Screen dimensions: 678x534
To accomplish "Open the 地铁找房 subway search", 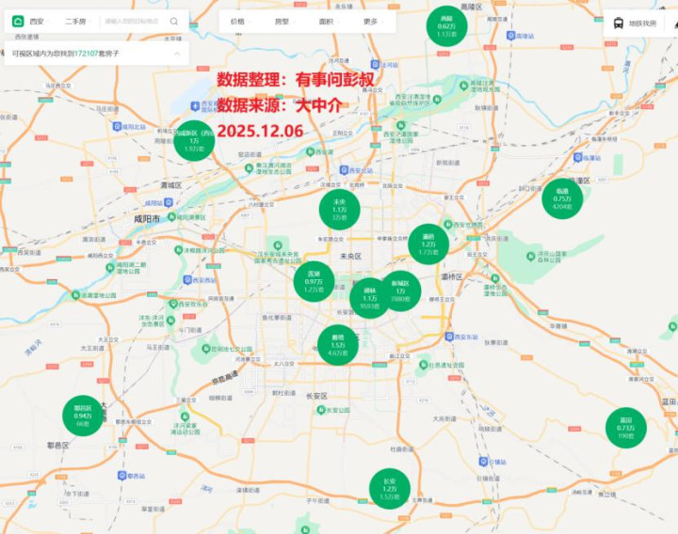I will point(642,24).
